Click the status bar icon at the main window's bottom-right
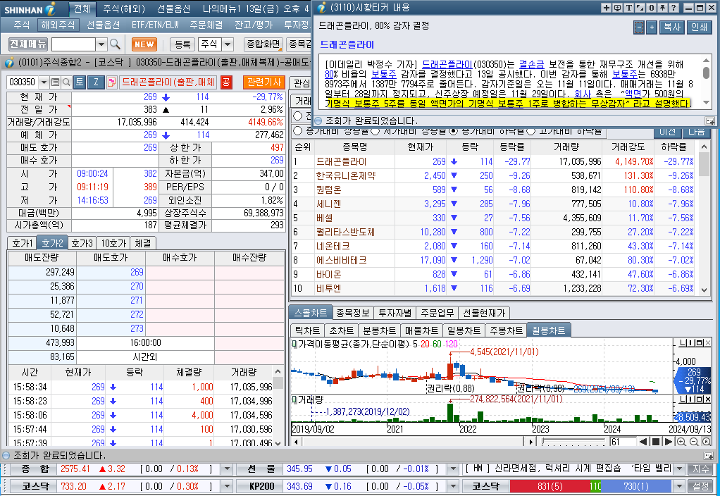The width and height of the screenshot is (720, 496). (709, 456)
